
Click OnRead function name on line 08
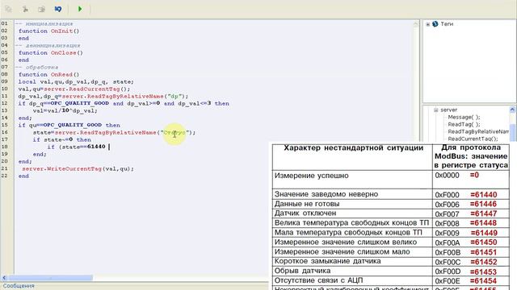pos(61,74)
